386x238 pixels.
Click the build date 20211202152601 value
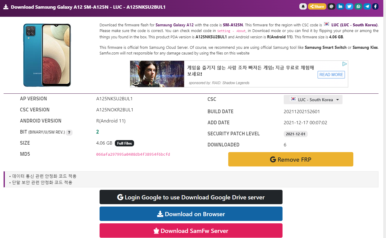pos(302,112)
